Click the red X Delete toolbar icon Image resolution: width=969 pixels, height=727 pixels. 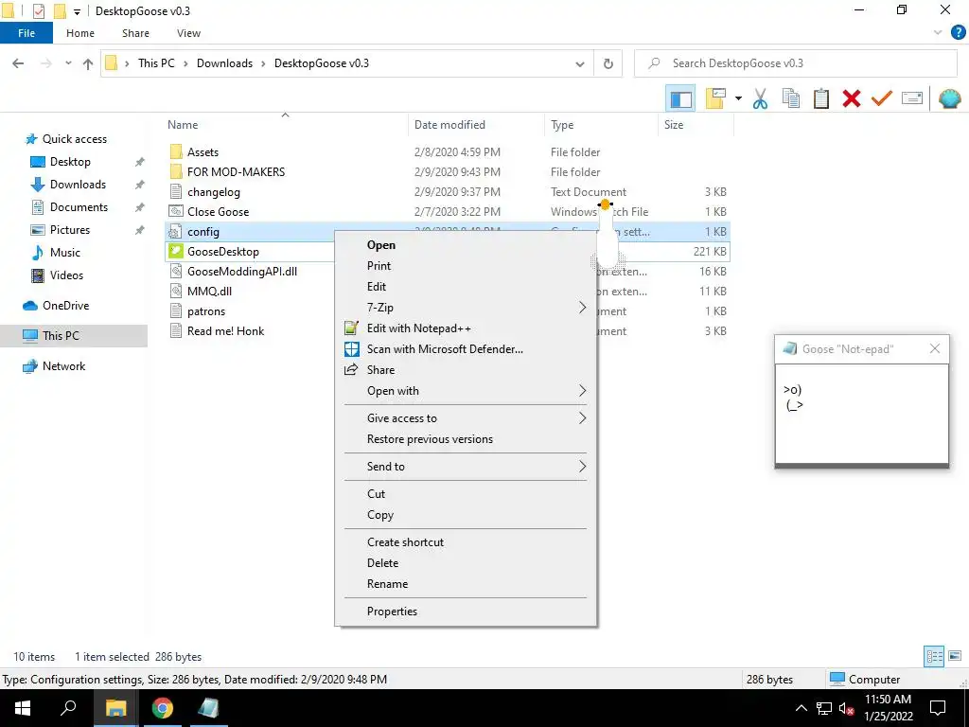[851, 98]
